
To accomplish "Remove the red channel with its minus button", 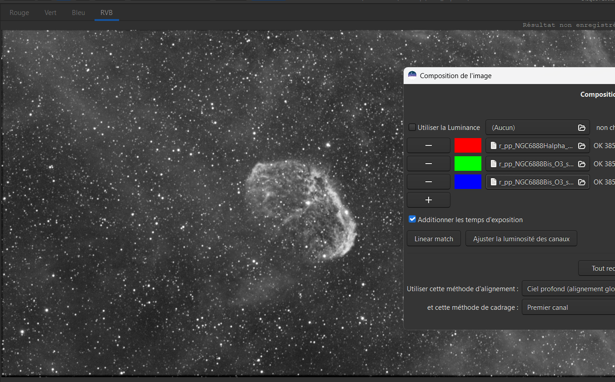I will 428,145.
